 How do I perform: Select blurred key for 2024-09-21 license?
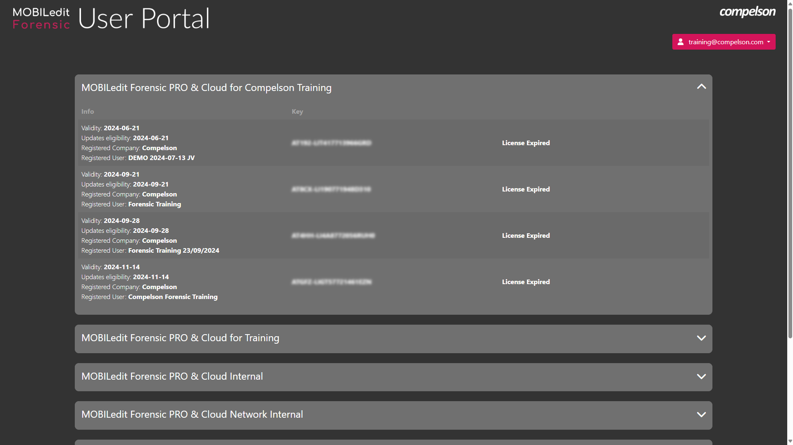pos(331,189)
